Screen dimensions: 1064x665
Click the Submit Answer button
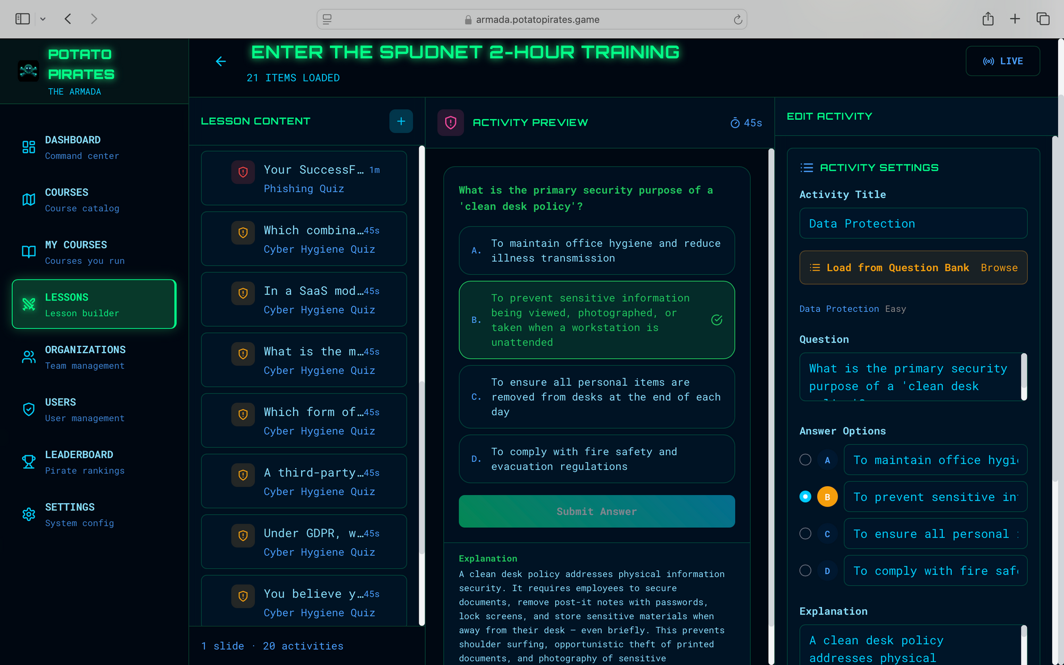(x=596, y=511)
